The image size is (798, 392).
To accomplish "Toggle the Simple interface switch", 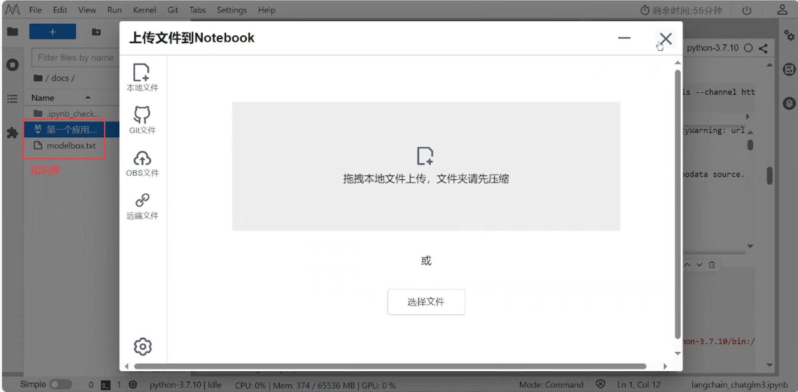I will [x=60, y=384].
